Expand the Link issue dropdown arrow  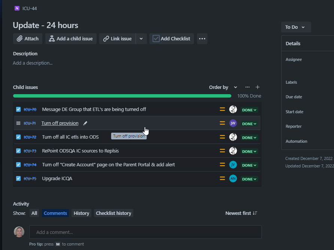tap(141, 39)
